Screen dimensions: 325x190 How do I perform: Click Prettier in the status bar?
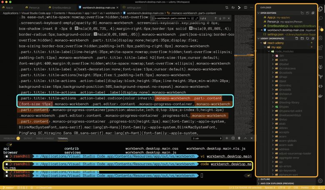pyautogui.click(x=305, y=188)
